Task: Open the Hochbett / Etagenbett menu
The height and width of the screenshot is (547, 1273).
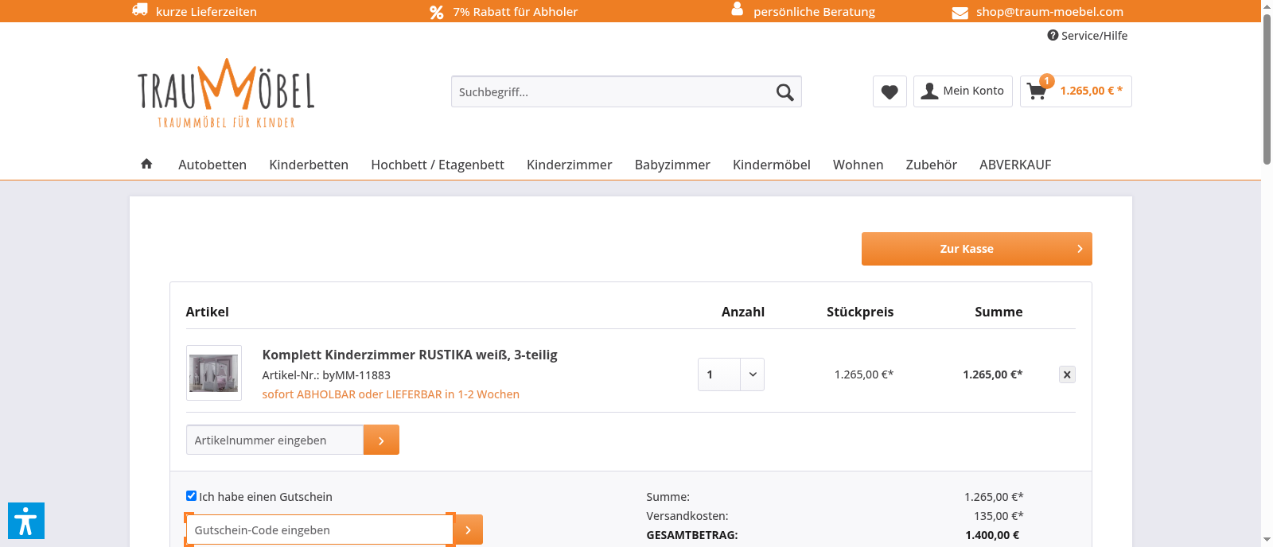Action: pos(438,165)
